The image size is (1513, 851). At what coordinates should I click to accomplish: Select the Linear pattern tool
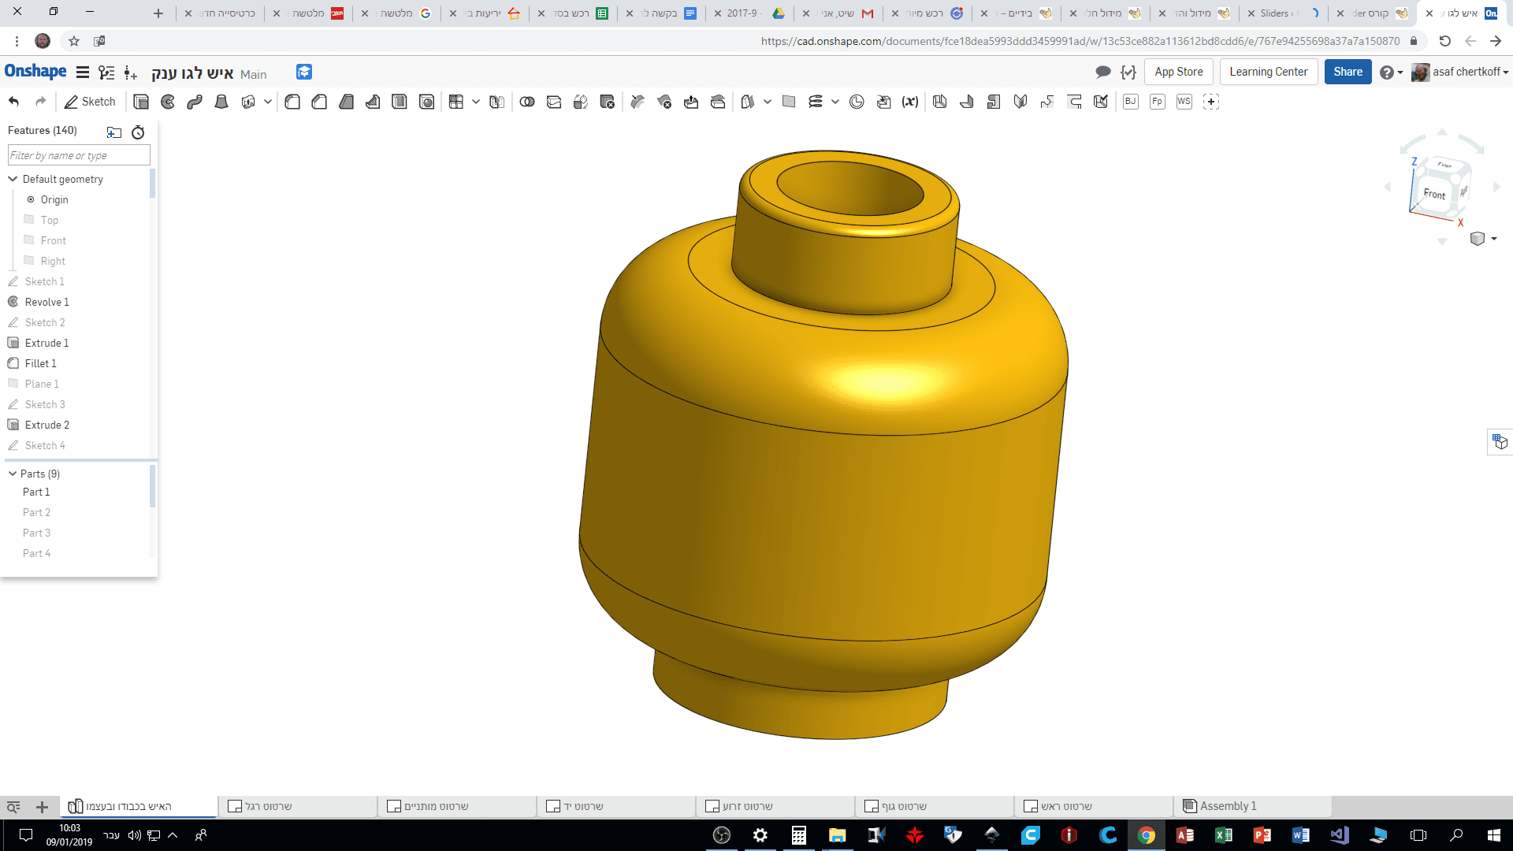(x=456, y=102)
